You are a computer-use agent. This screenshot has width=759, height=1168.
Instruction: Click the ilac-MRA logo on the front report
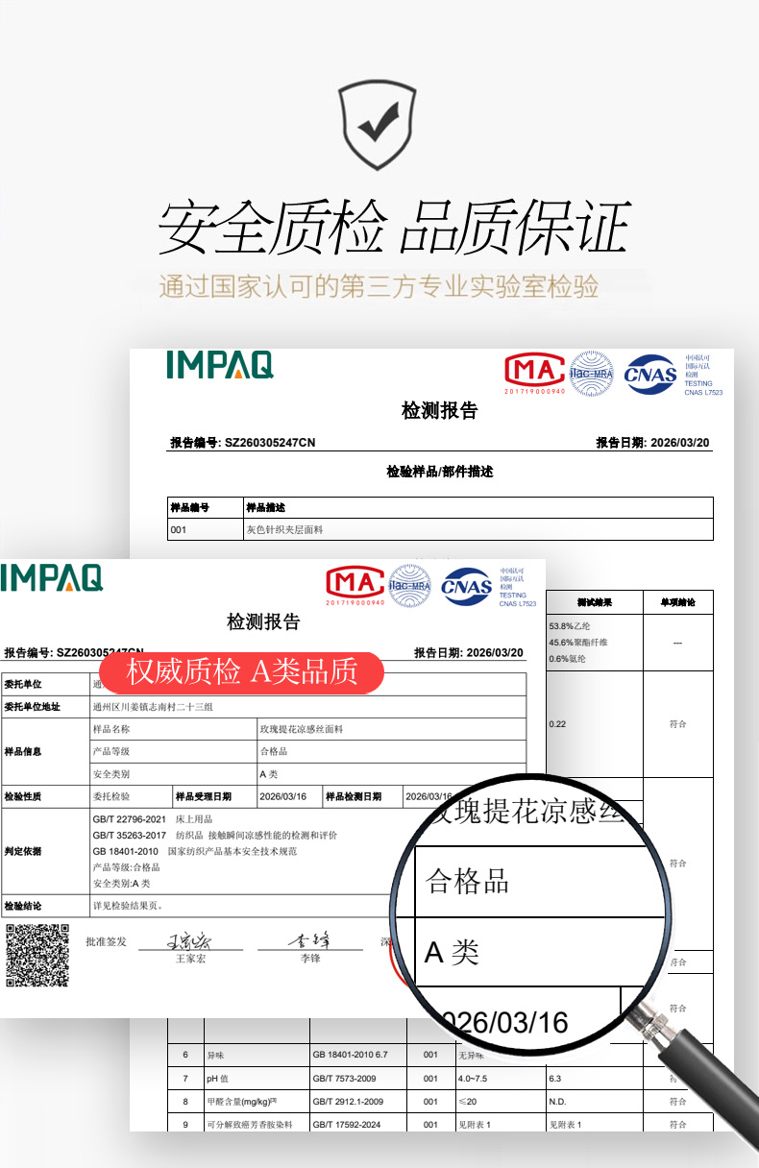tap(409, 585)
